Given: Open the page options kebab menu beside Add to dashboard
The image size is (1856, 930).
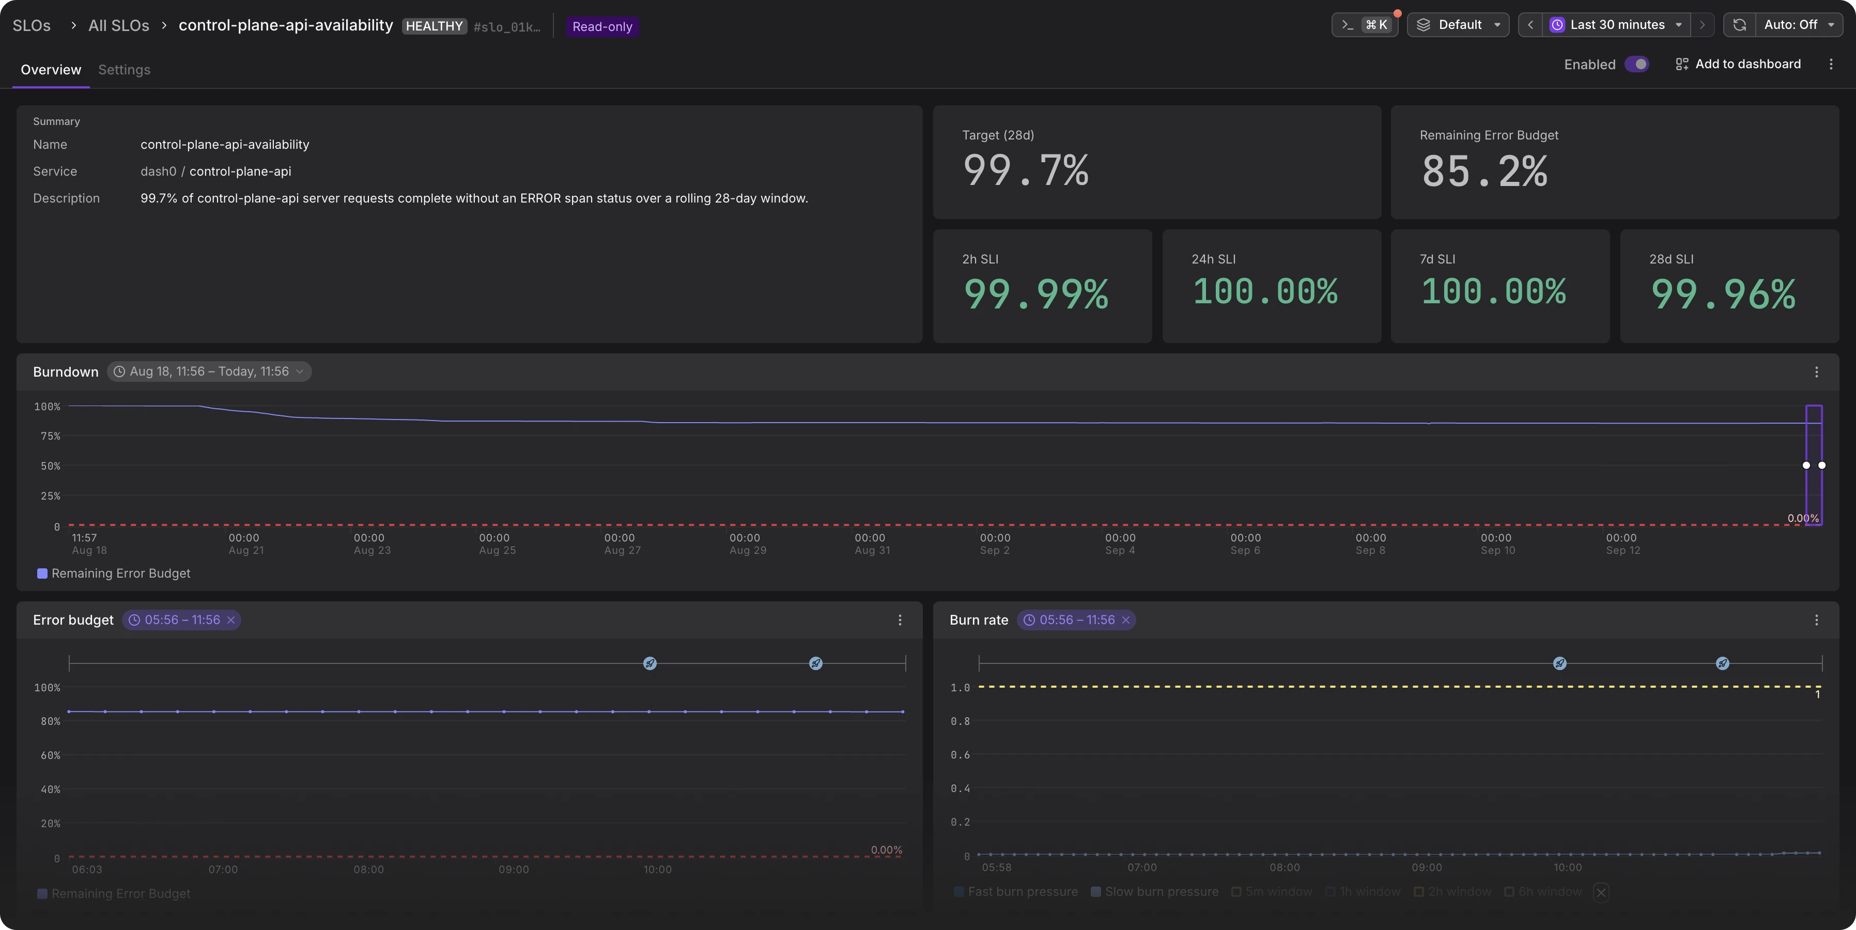Looking at the screenshot, I should tap(1831, 64).
